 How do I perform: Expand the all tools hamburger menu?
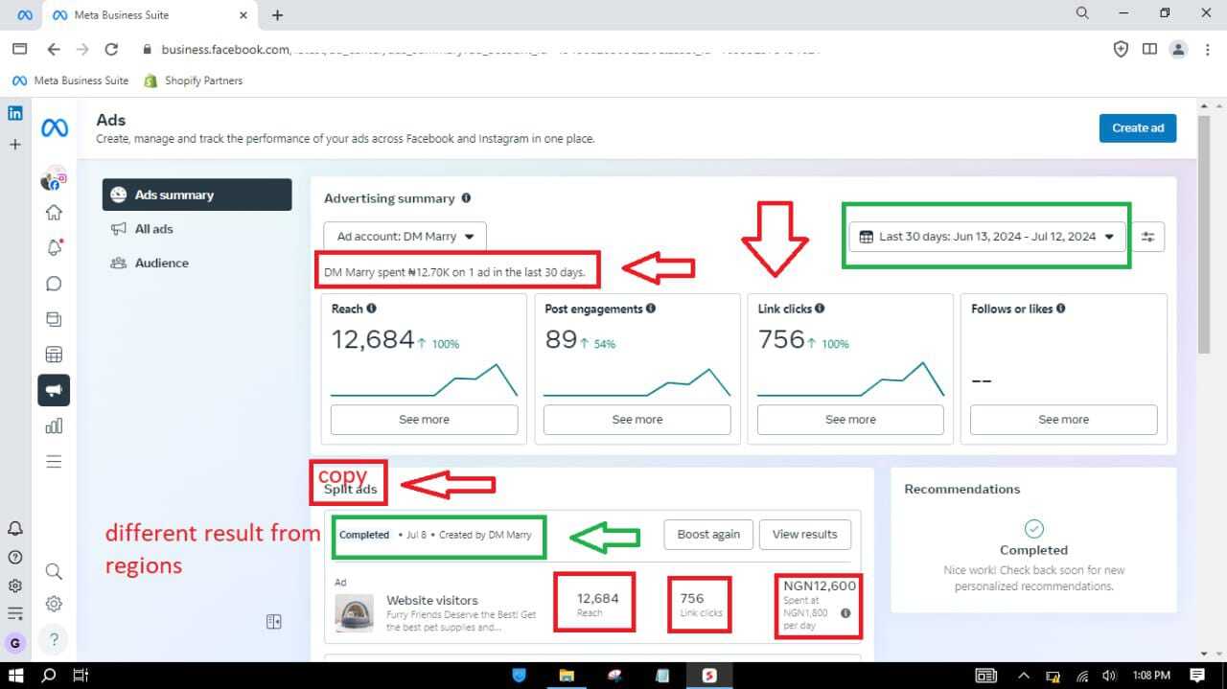pos(54,462)
